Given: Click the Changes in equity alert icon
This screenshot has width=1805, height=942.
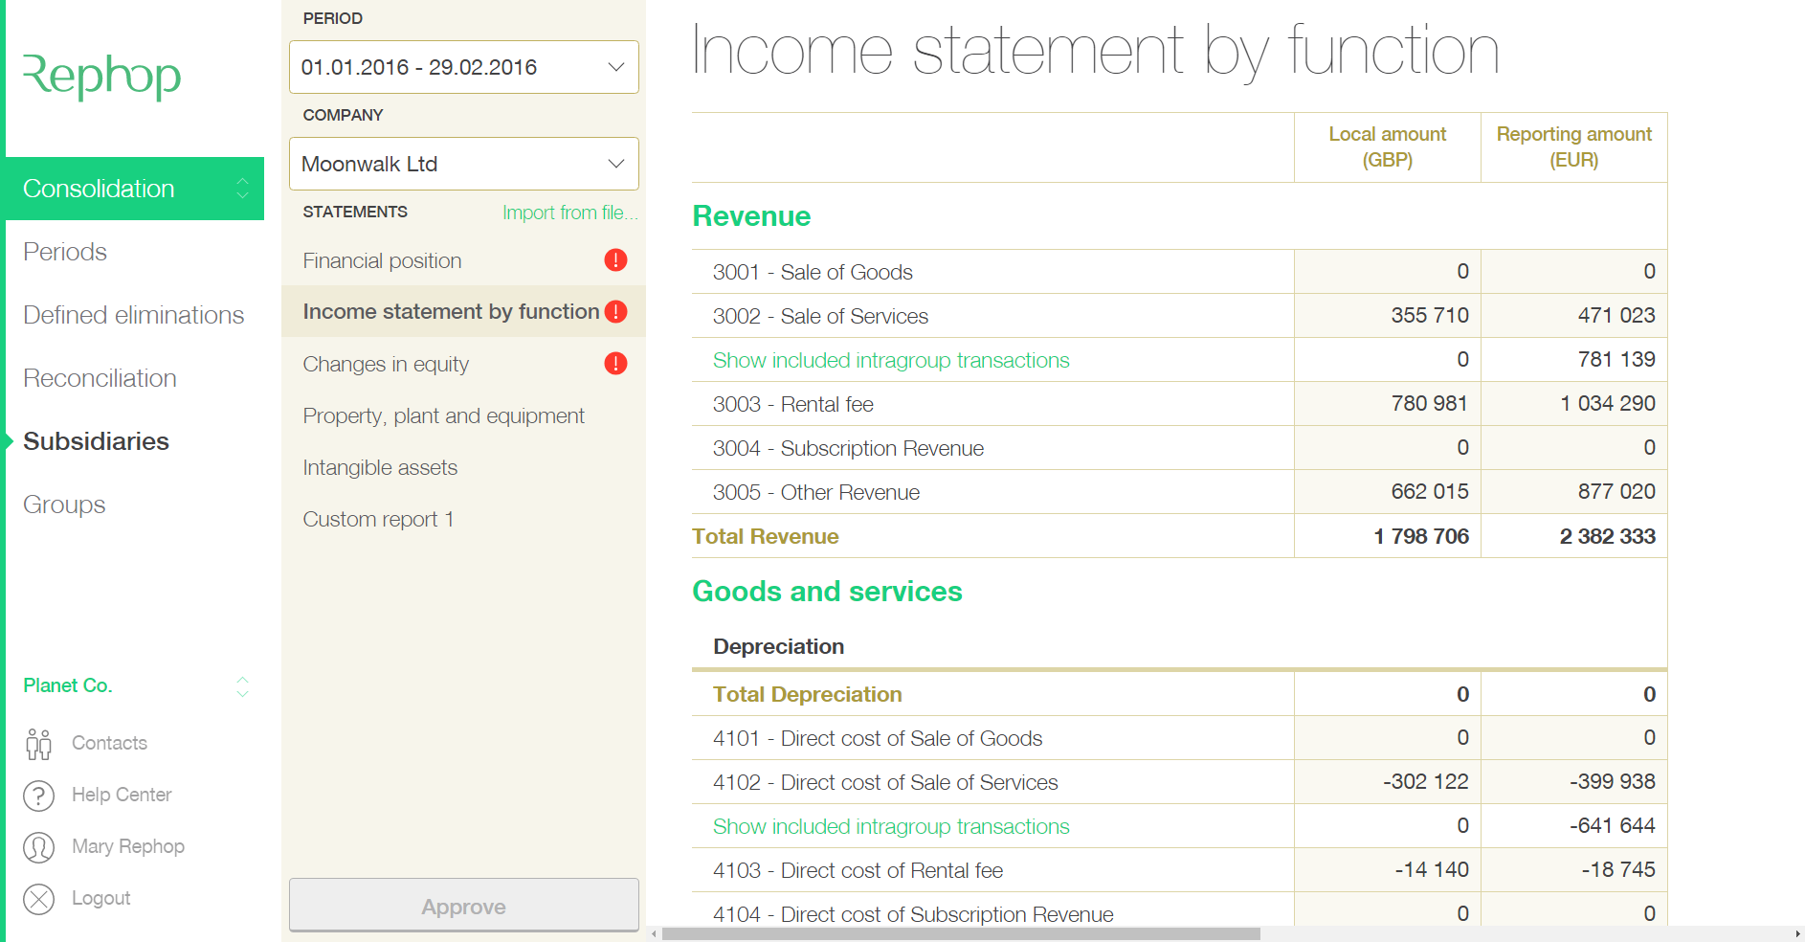Looking at the screenshot, I should tap(615, 364).
